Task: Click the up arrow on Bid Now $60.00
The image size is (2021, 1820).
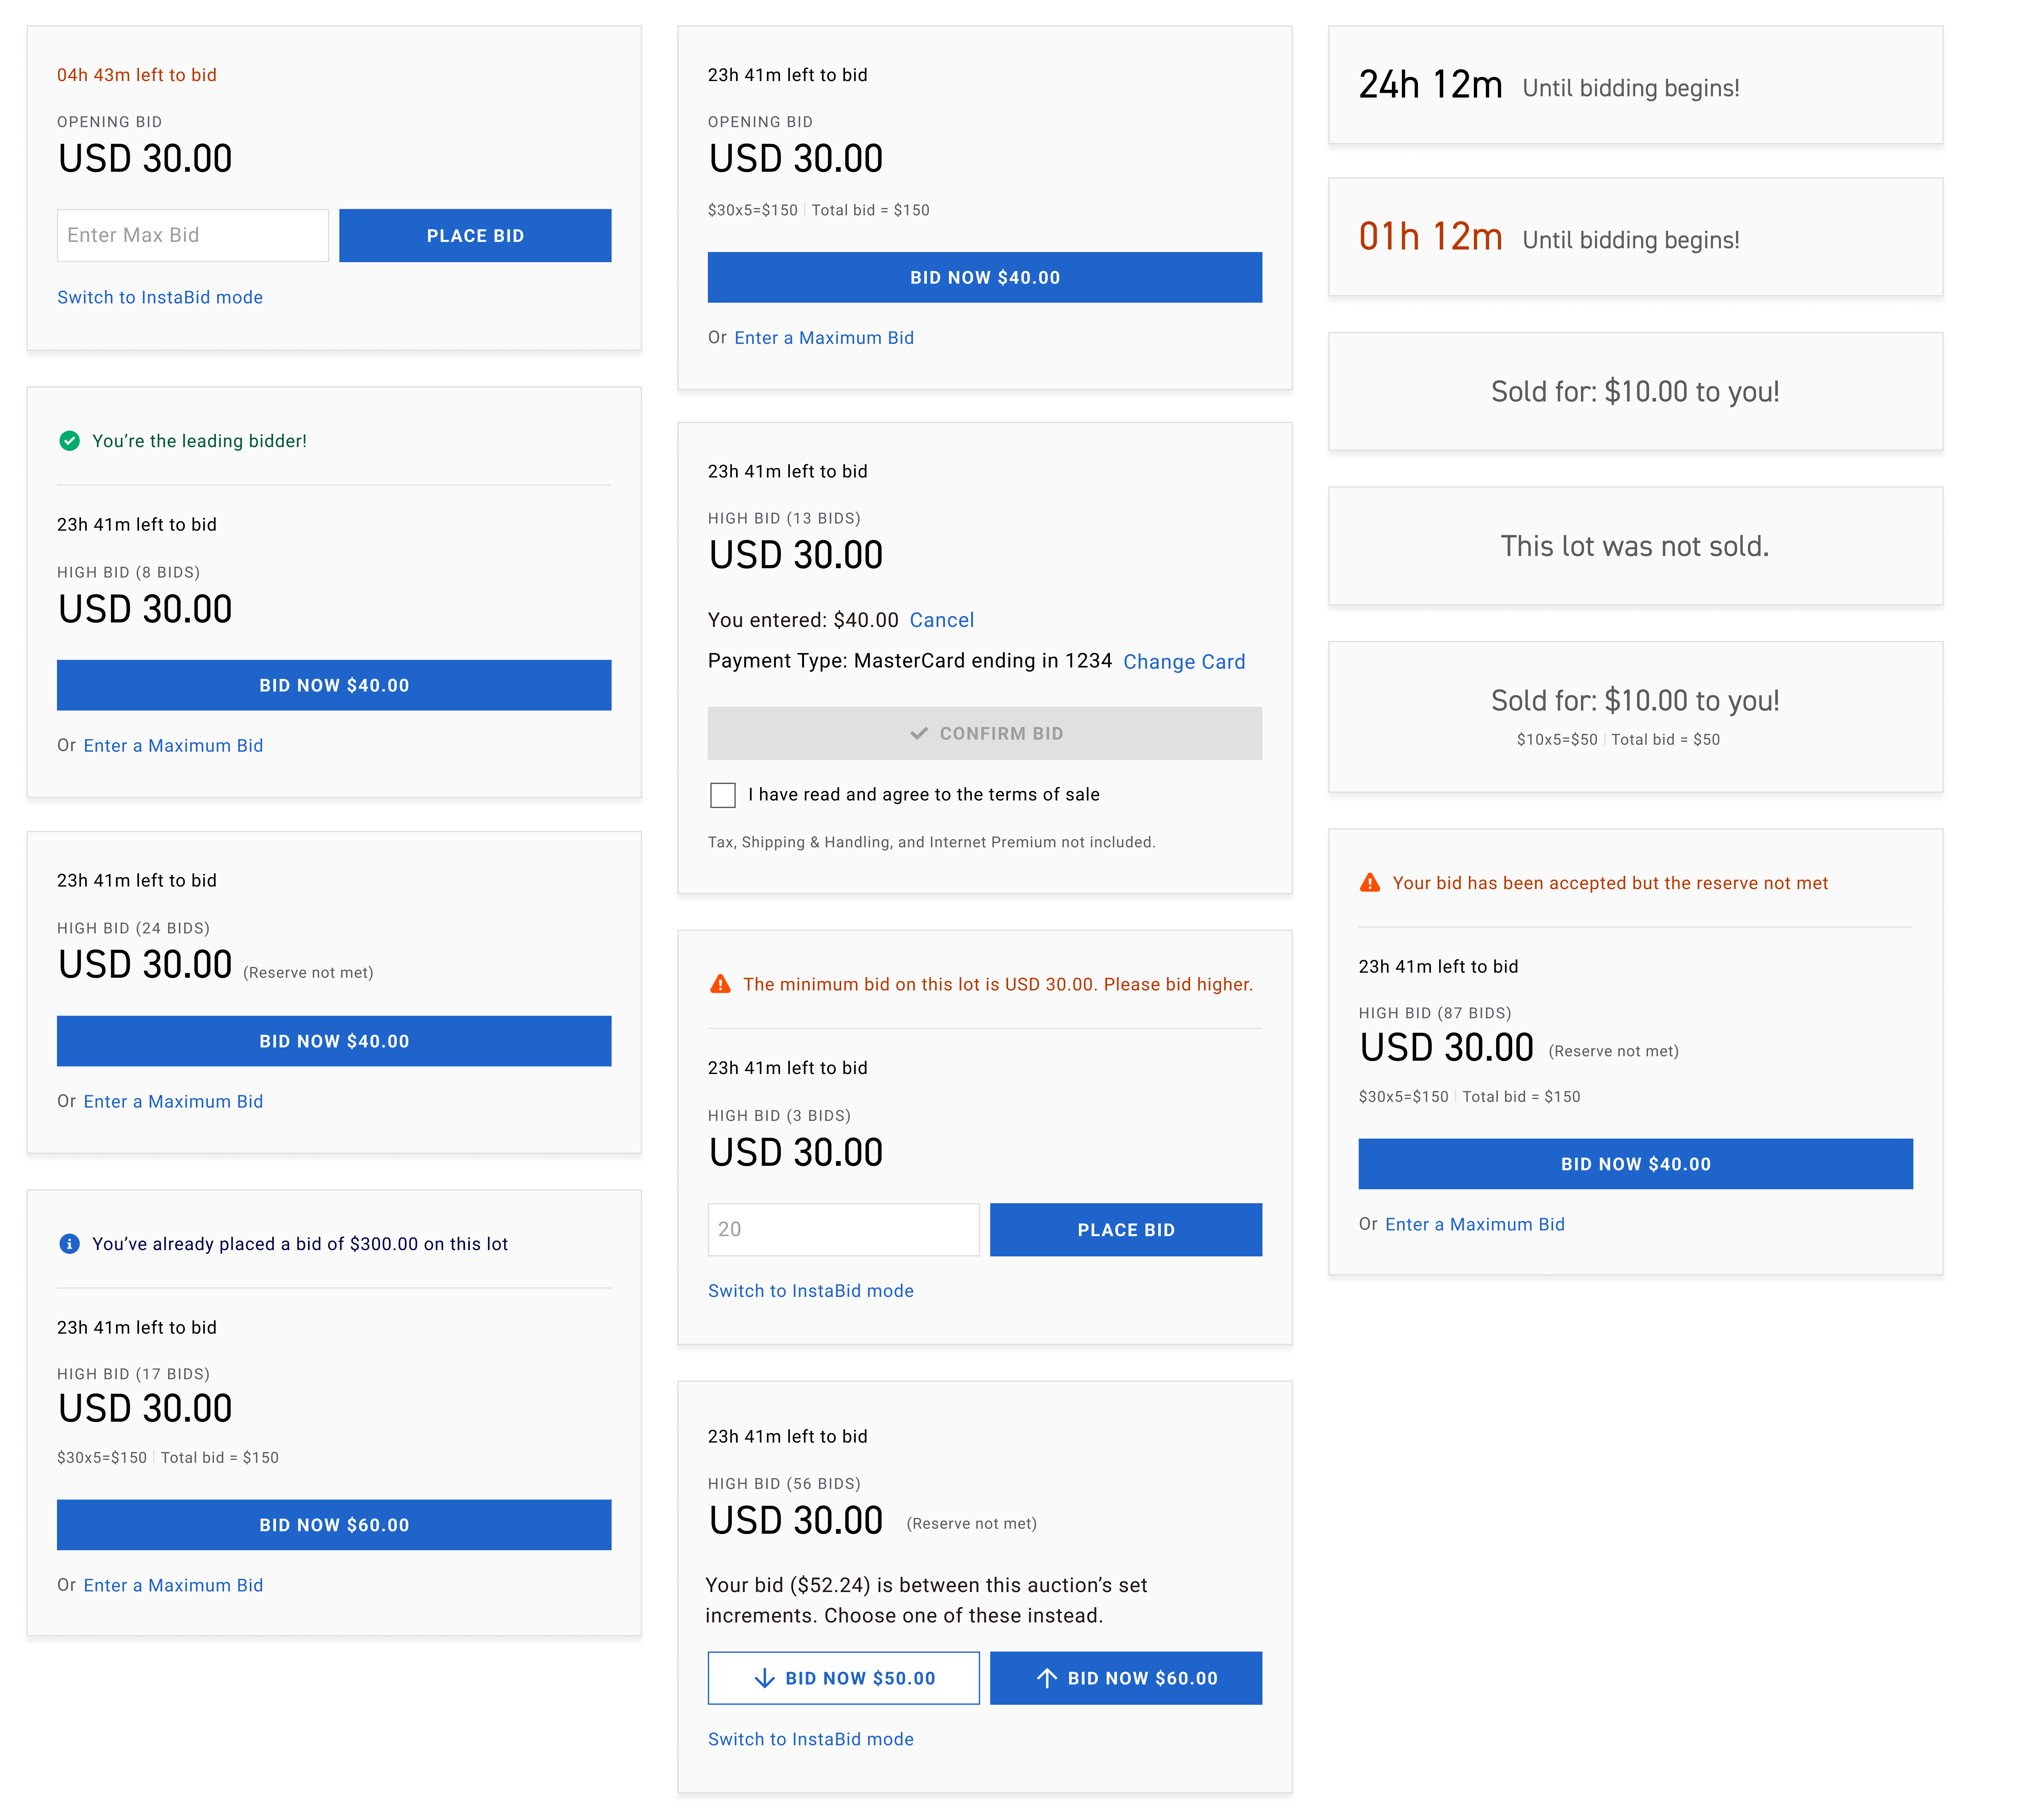Action: click(1047, 1678)
